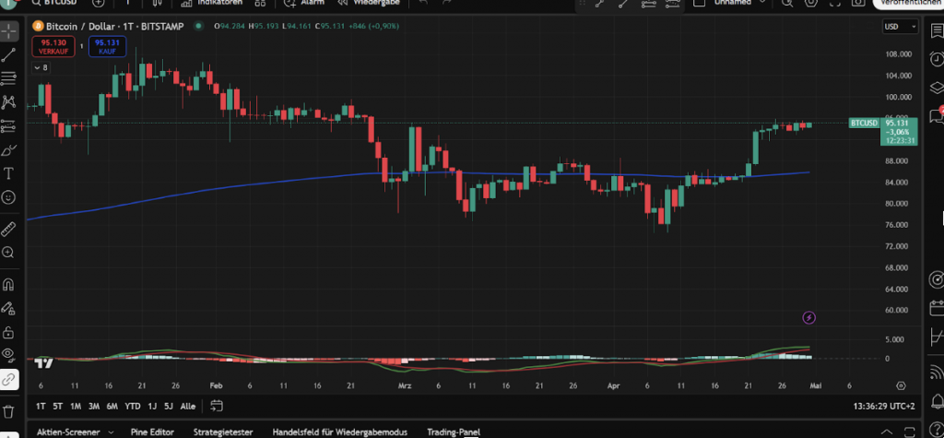Open the emoji and icons tool
Image resolution: width=944 pixels, height=438 pixels.
click(9, 197)
